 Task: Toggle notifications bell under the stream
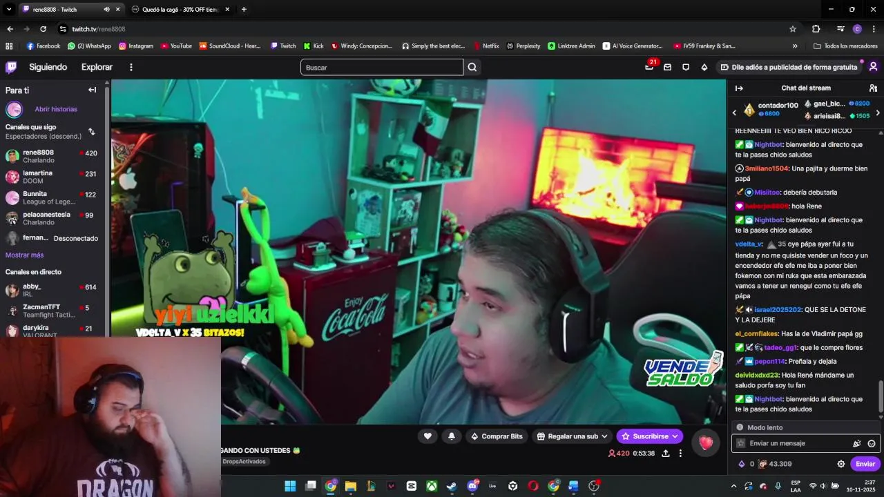[x=452, y=436]
